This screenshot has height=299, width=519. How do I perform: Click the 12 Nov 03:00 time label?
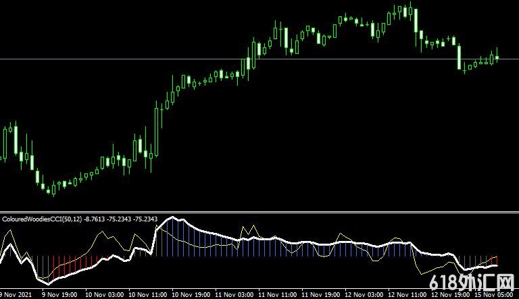click(364, 295)
